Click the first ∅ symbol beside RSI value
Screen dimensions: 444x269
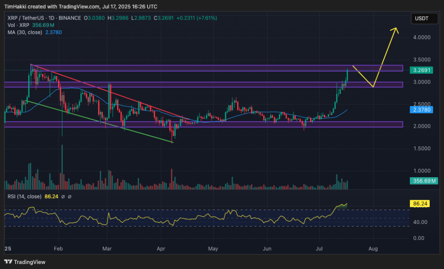(x=64, y=196)
